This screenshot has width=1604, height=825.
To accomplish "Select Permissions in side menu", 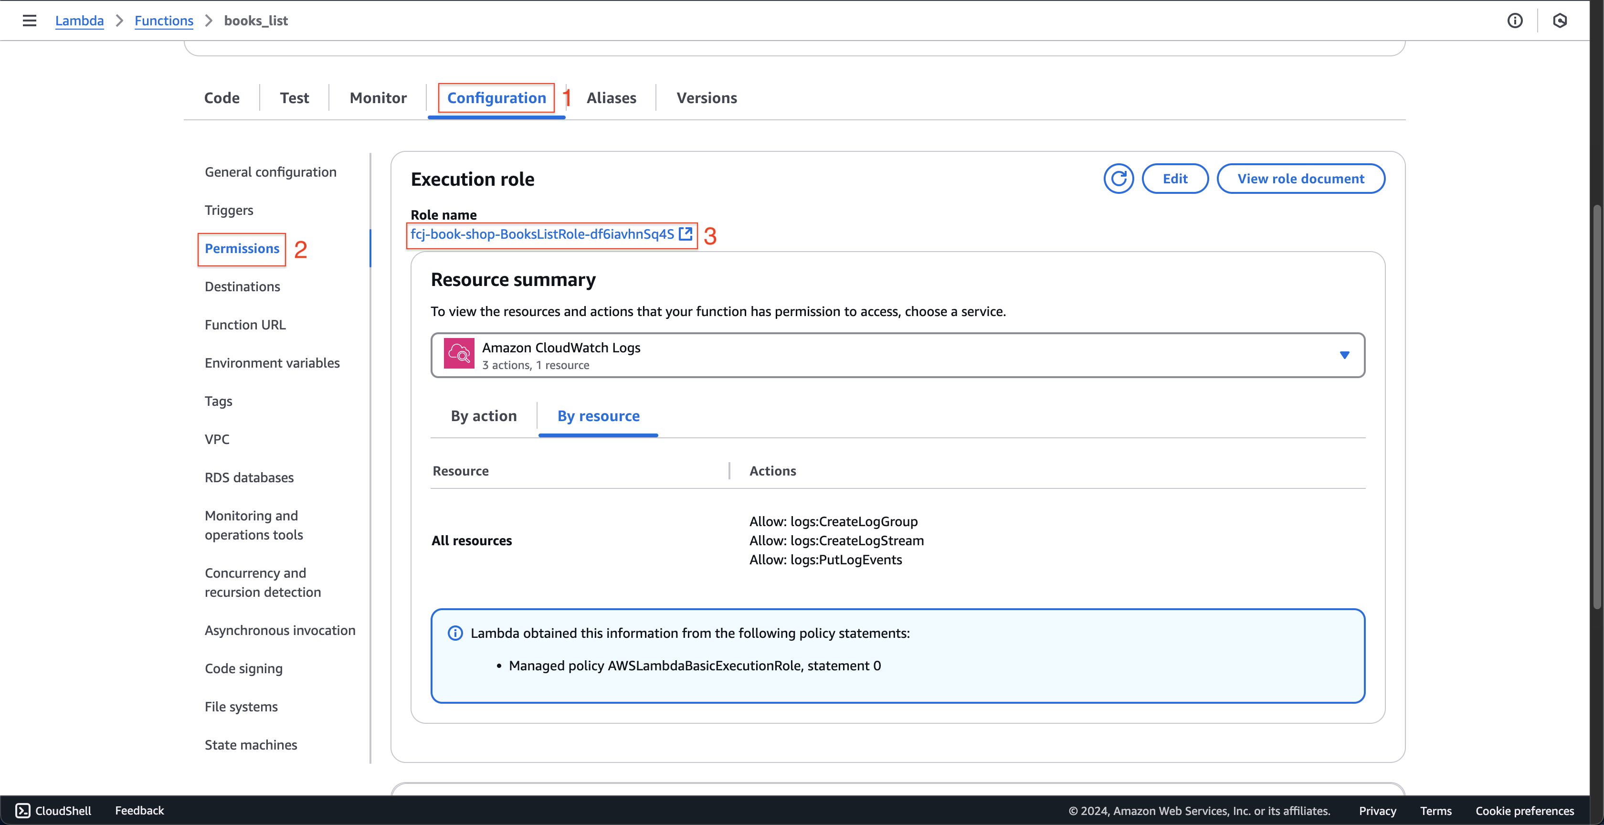I will 242,248.
